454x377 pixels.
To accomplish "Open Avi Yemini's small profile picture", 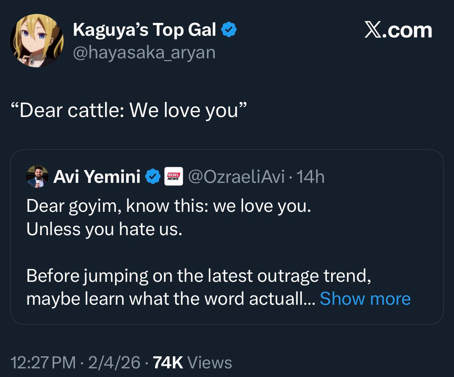I will click(x=37, y=176).
